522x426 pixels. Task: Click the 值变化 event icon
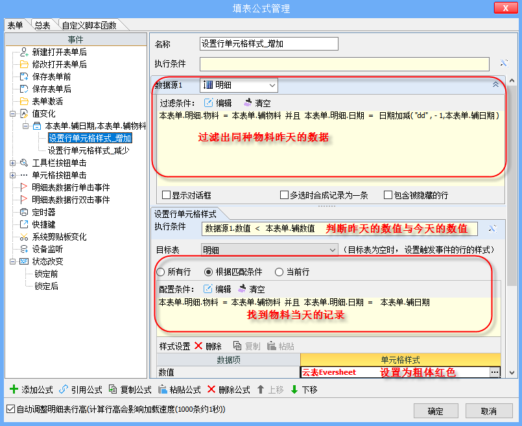(x=24, y=113)
